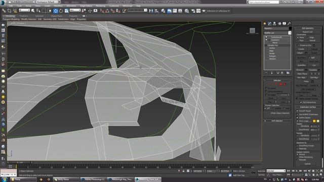Toggle the Angle Snap icon

tap(107, 11)
